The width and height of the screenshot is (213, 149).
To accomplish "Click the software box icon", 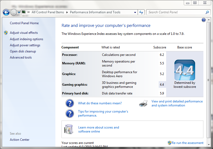I will point(69,129).
